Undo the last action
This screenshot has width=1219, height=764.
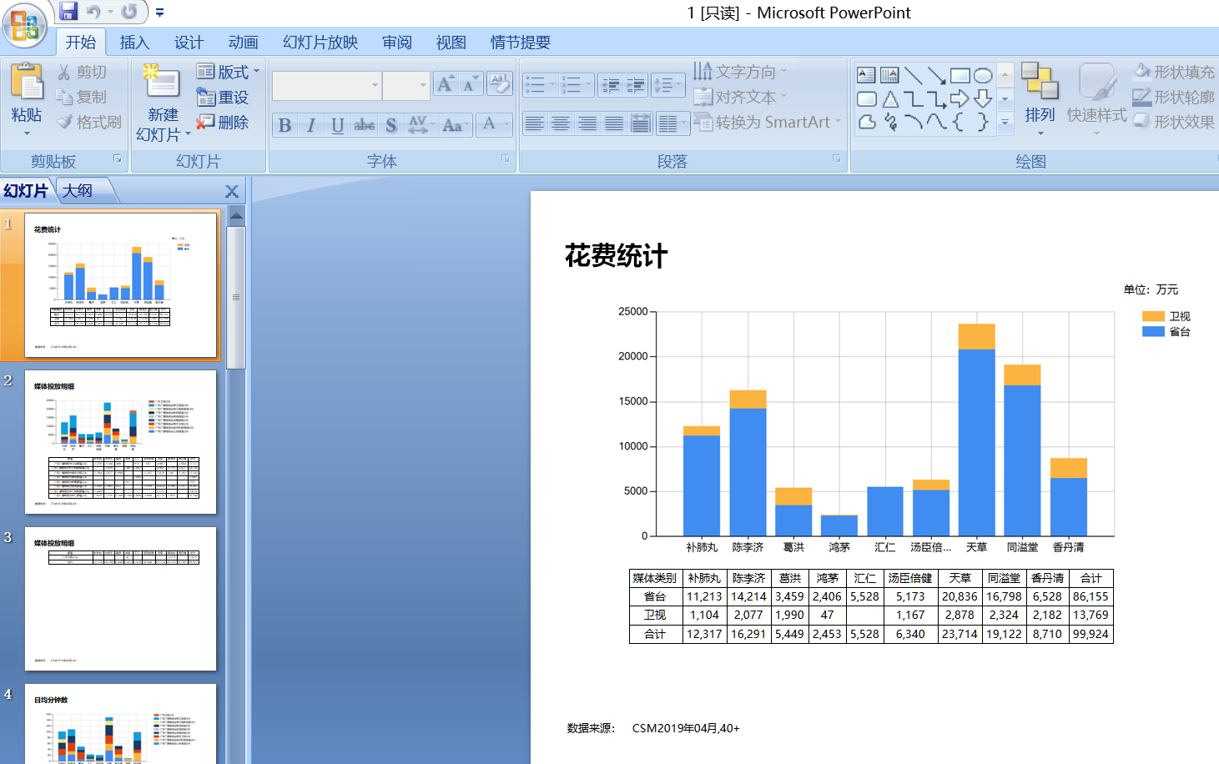click(x=93, y=12)
